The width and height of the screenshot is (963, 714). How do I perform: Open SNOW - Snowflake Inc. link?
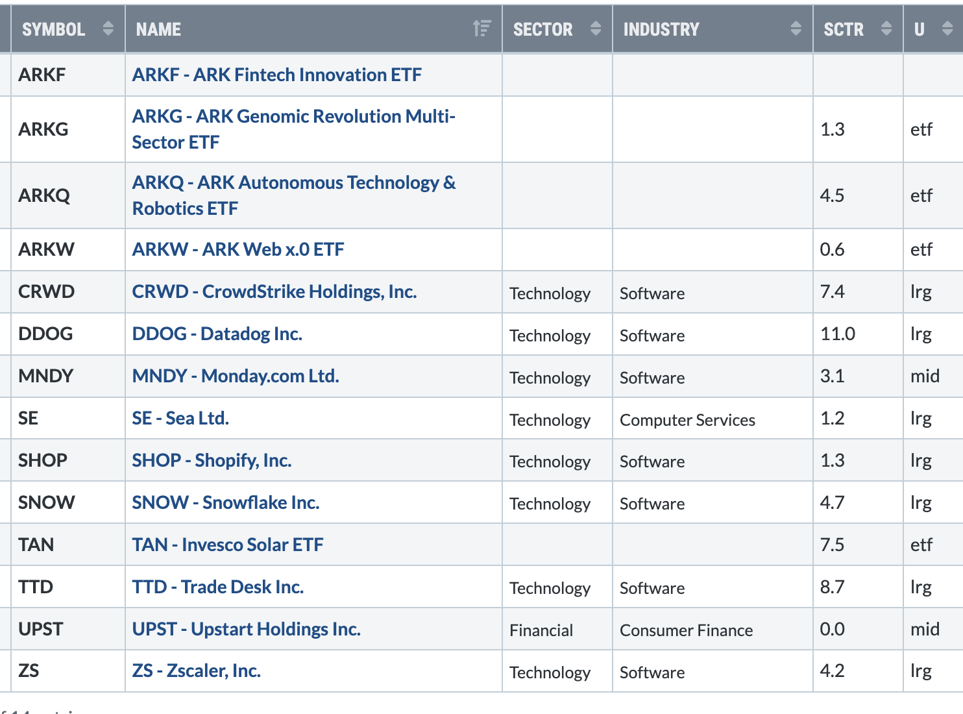226,502
